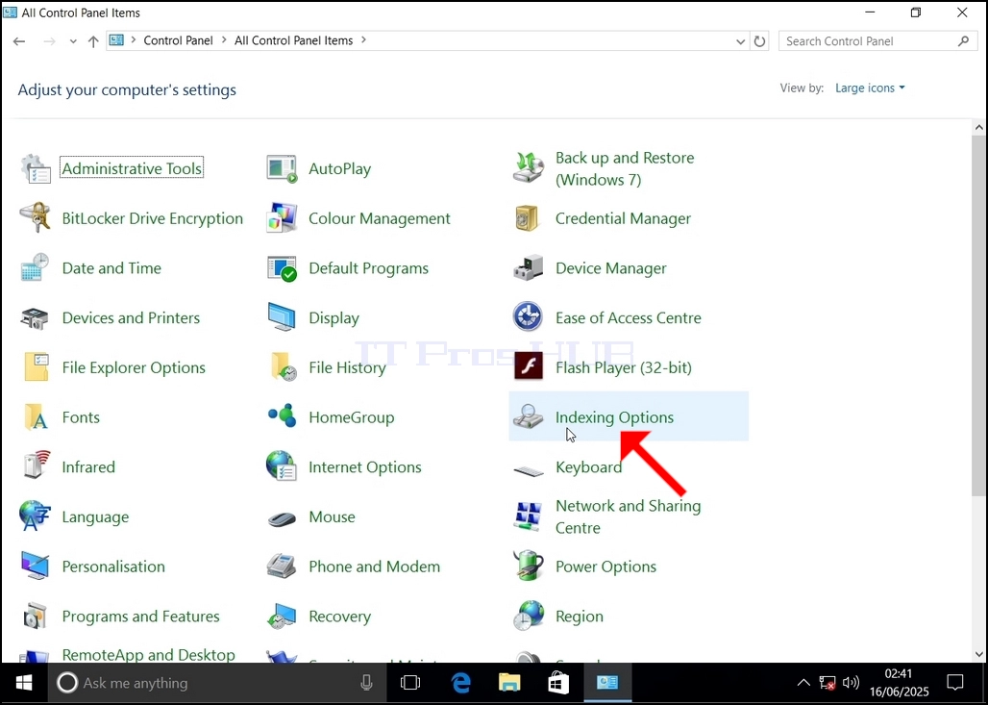988x705 pixels.
Task: Open the Colour Management icon
Action: [282, 218]
